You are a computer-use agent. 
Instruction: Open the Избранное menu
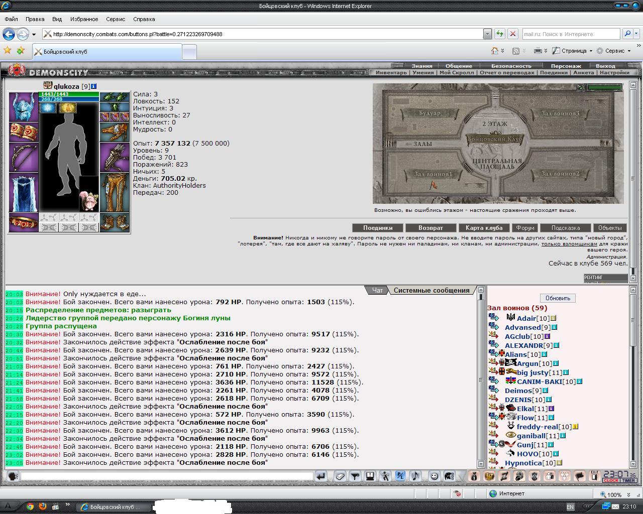coord(84,19)
